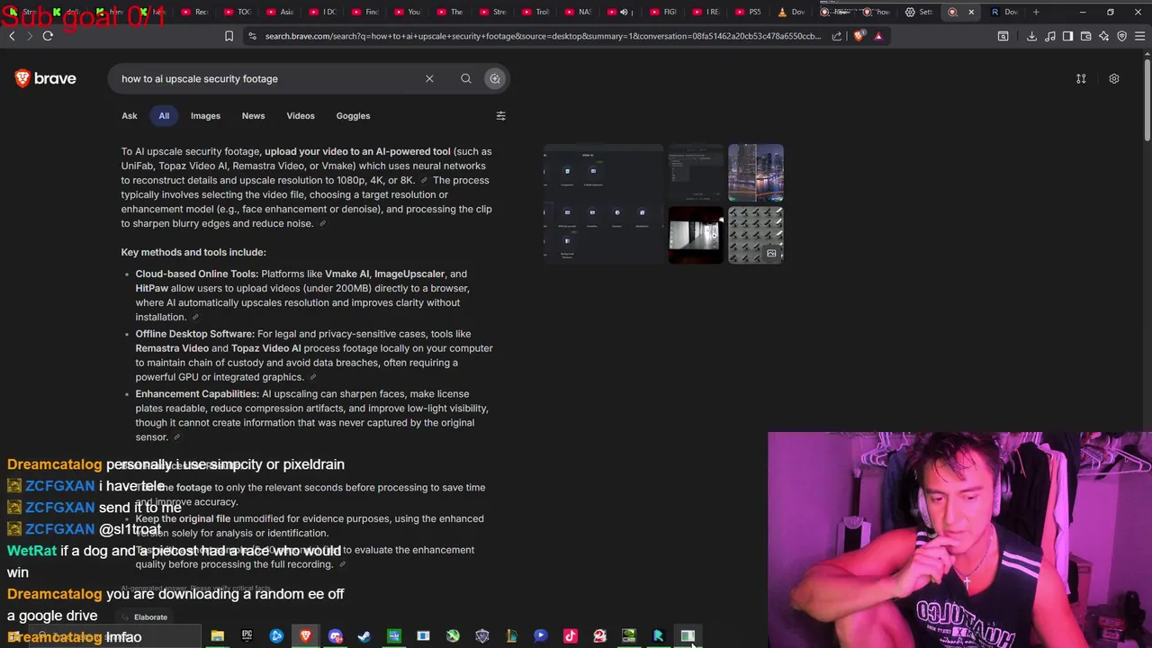The width and height of the screenshot is (1152, 648).
Task: Open Steam from the taskbar
Action: [x=364, y=636]
